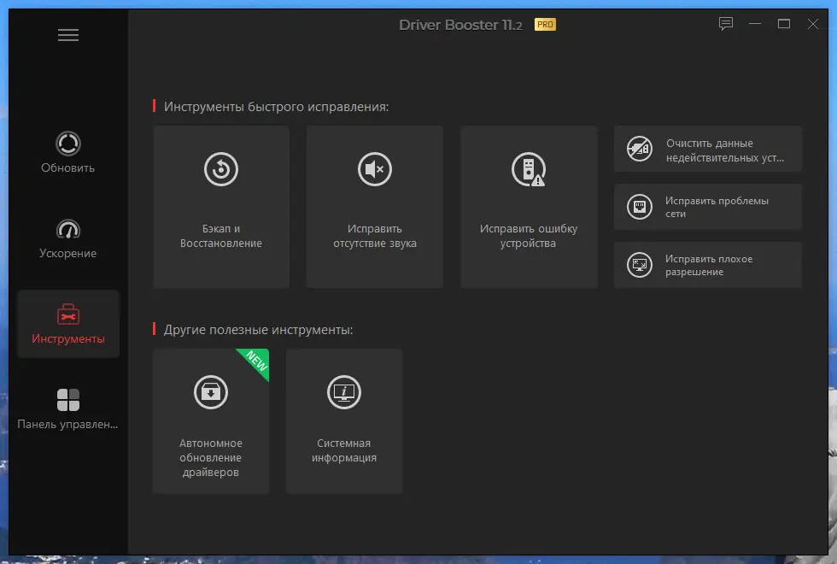Click the clean invalid device data icon

coord(640,149)
